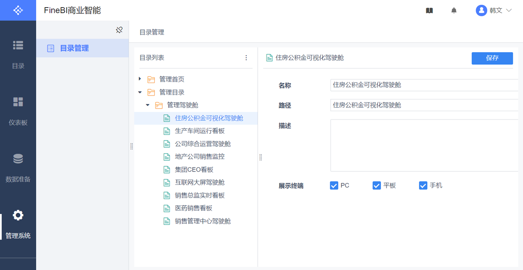Screen dimensions: 523x270
Task: Select 目录管理 in the side menu
Action: tap(74, 49)
